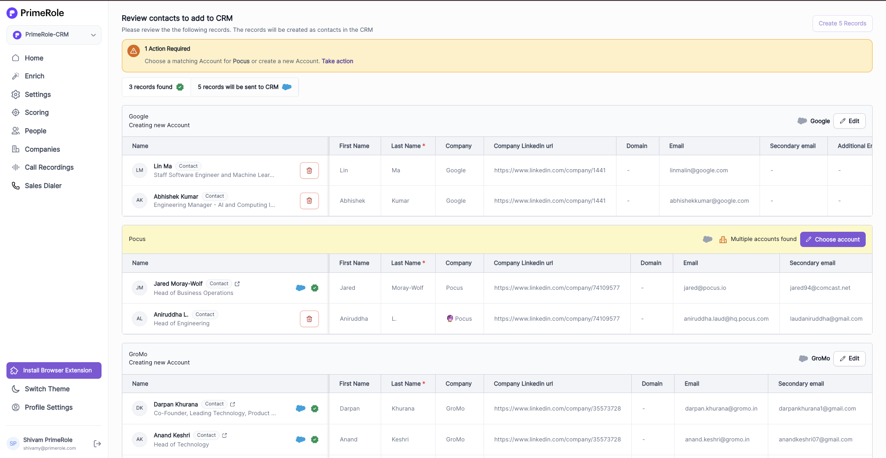Click the grey cloud icon beside Google account
Viewport: 886px width, 458px height.
(802, 121)
